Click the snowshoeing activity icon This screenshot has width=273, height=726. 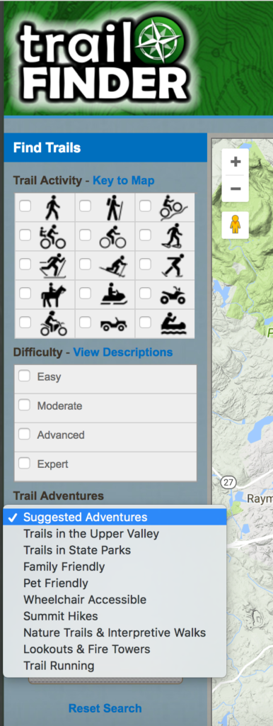click(x=173, y=236)
